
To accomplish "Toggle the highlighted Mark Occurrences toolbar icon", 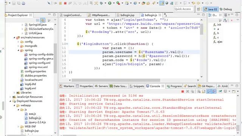I will pyautogui.click(x=162, y=3).
